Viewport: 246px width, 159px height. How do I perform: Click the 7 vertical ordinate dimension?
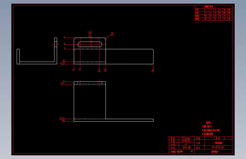64,49
